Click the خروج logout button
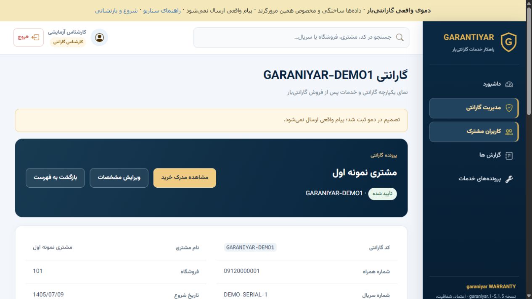 pyautogui.click(x=29, y=37)
